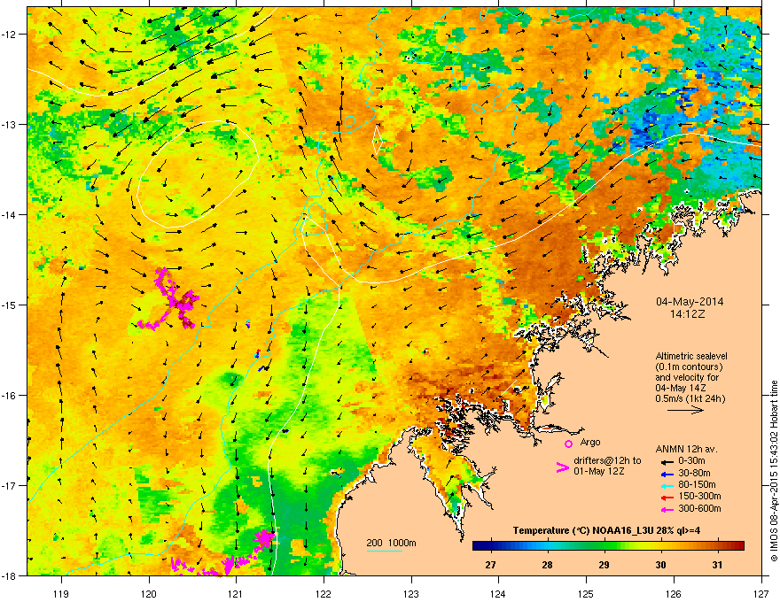Click the 'ANMN 12h av.' legend heading
The width and height of the screenshot is (780, 602).
[x=686, y=449]
